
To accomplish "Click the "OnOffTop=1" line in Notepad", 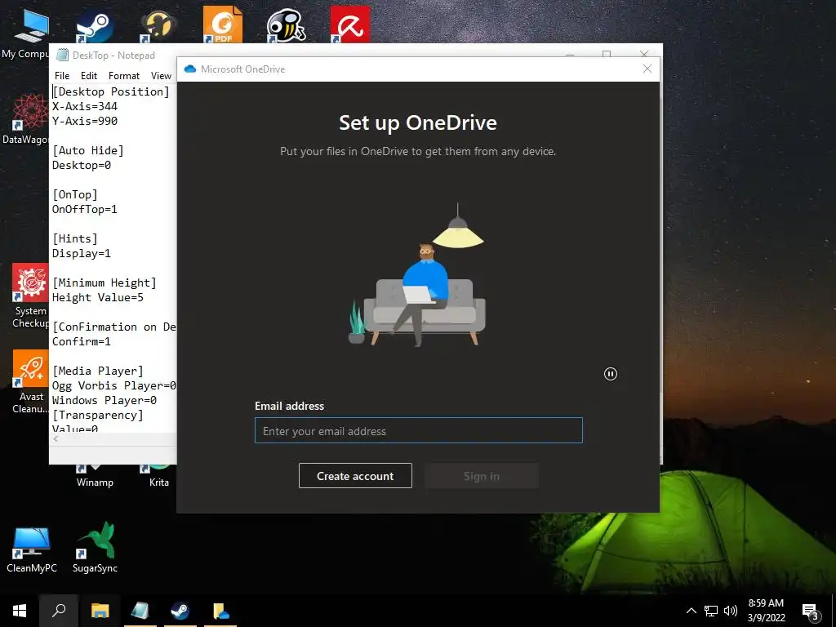I will (x=84, y=209).
